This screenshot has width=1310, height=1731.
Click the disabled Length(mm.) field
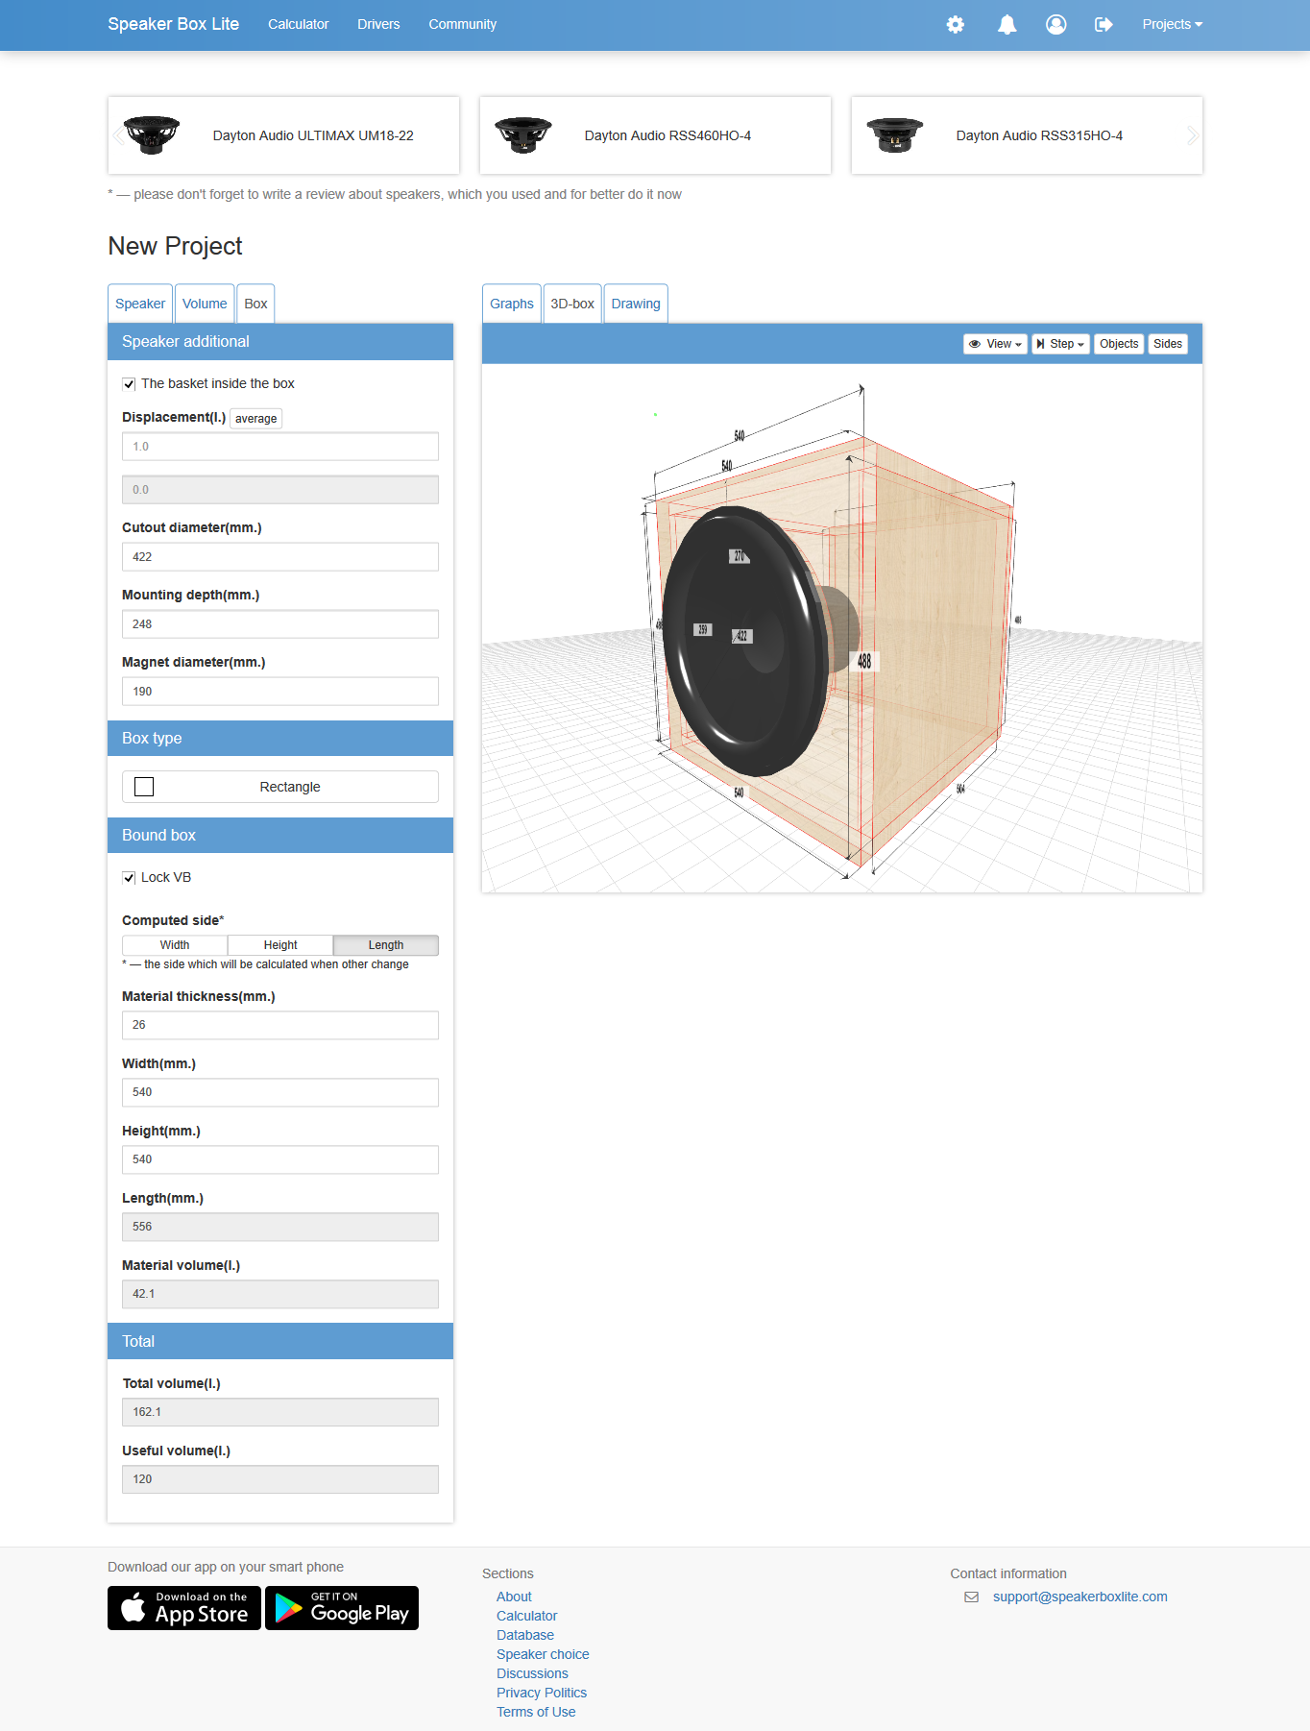click(280, 1227)
